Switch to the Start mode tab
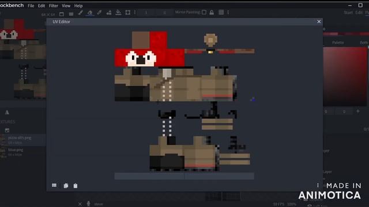Screen dimensions: 369x207 click(x=348, y=13)
